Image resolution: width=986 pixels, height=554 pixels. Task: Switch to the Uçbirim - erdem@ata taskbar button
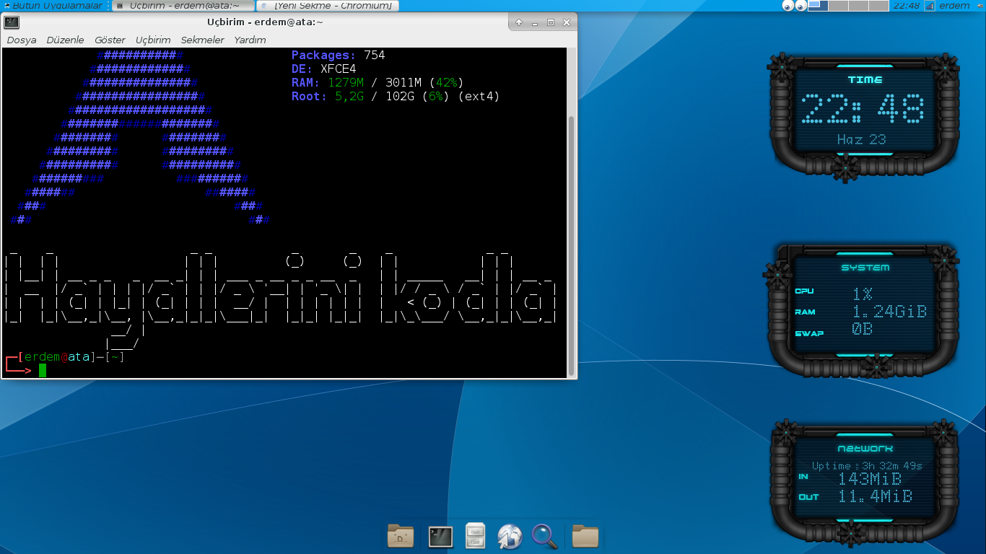(183, 5)
